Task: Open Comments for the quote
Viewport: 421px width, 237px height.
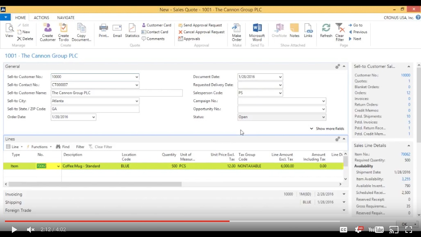Action: pos(153,39)
